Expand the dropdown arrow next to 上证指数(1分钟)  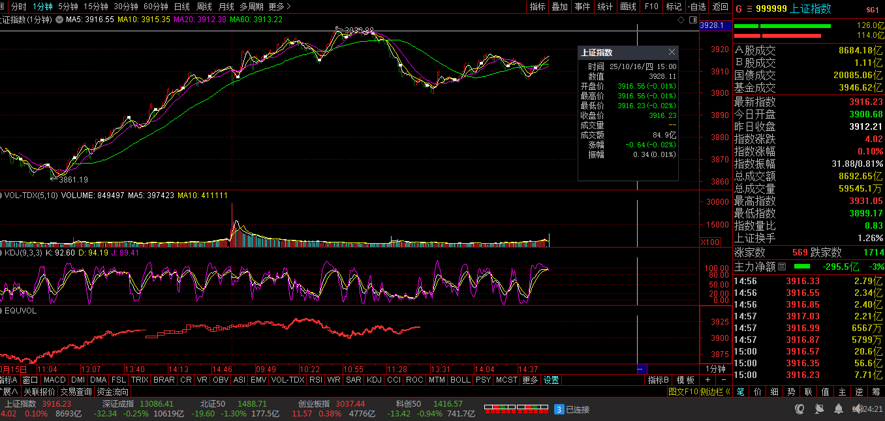[59, 20]
